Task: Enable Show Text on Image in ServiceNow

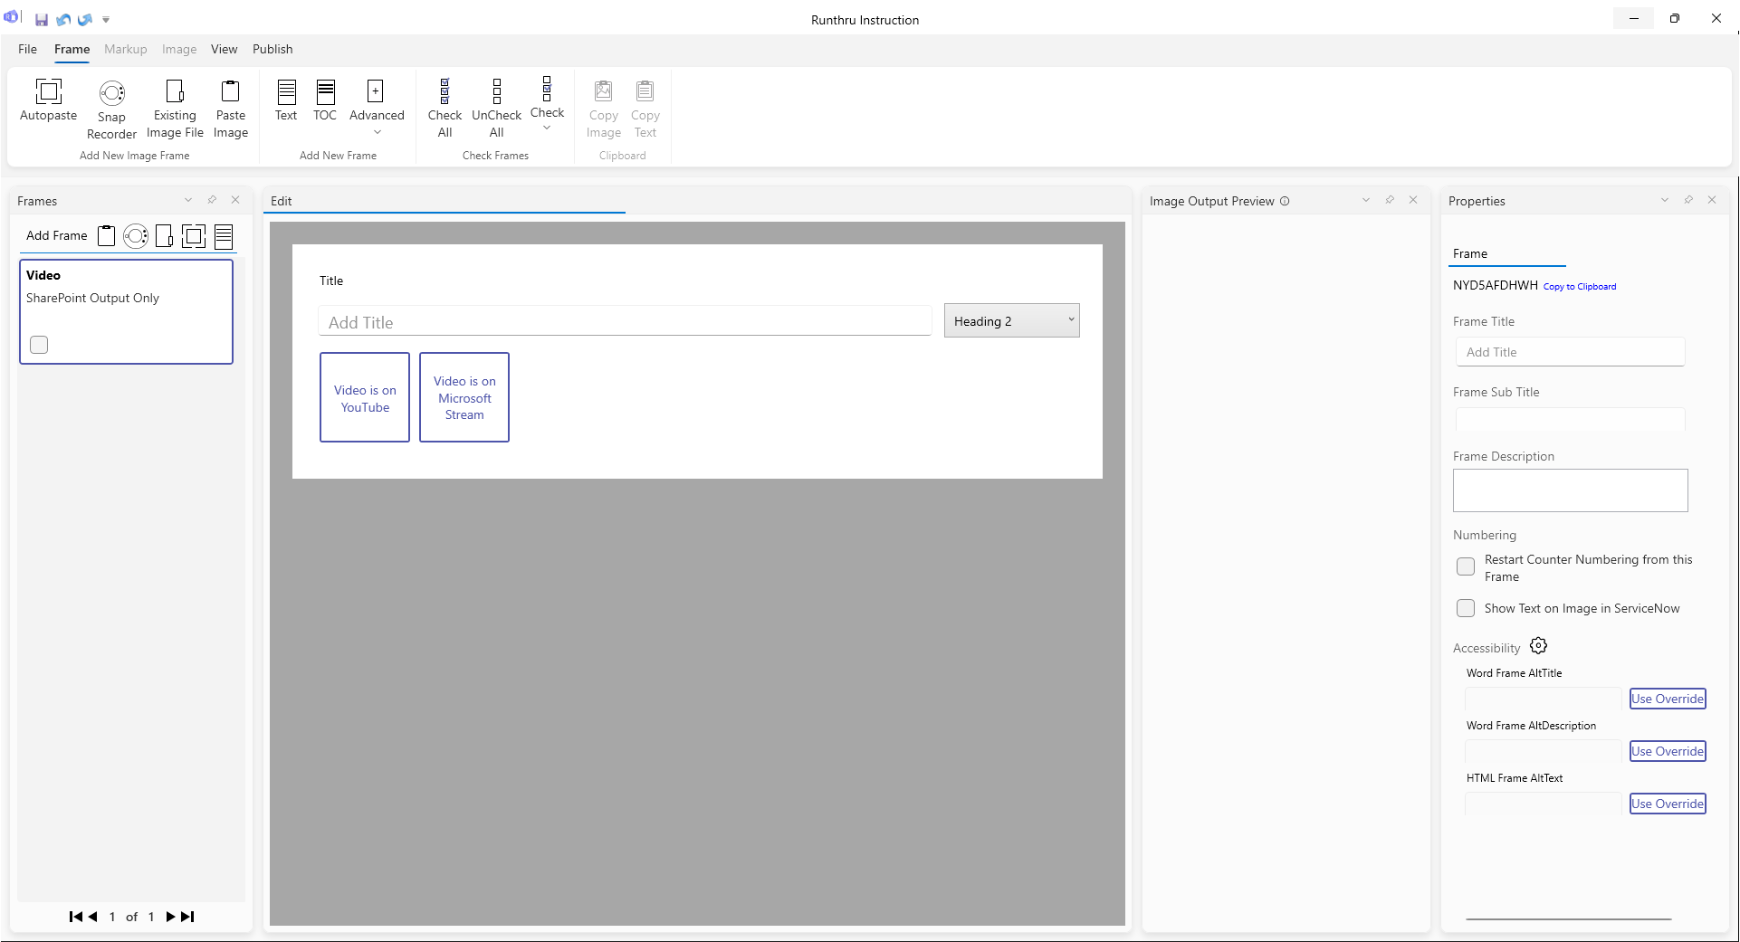Action: [1466, 609]
